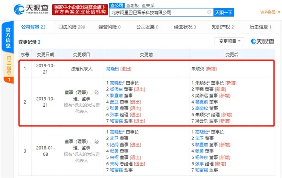The height and width of the screenshot is (178, 282).
Task: Select the 自主信息 side tab
Action: point(9,65)
